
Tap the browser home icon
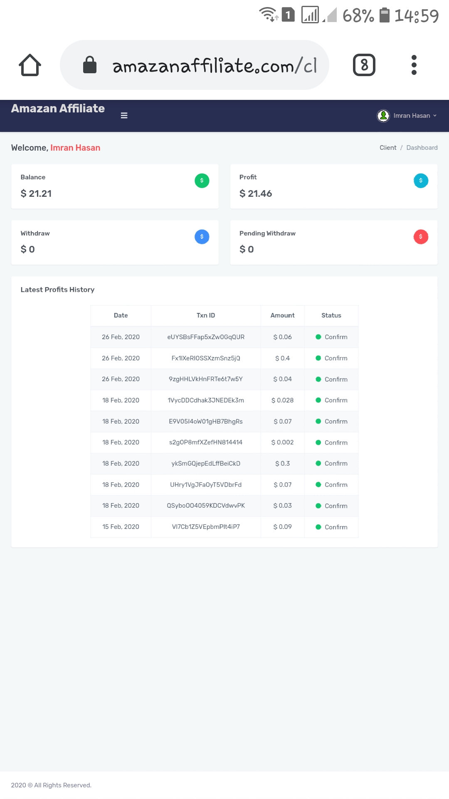pyautogui.click(x=30, y=65)
